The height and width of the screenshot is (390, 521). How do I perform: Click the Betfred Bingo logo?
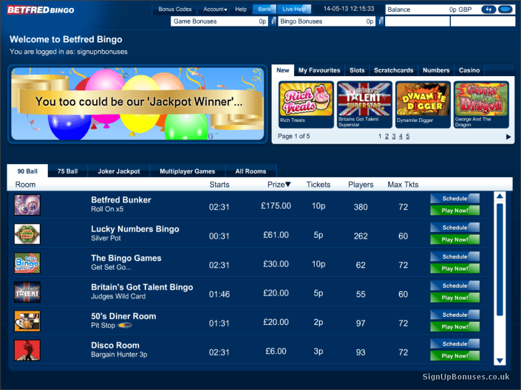tap(40, 10)
